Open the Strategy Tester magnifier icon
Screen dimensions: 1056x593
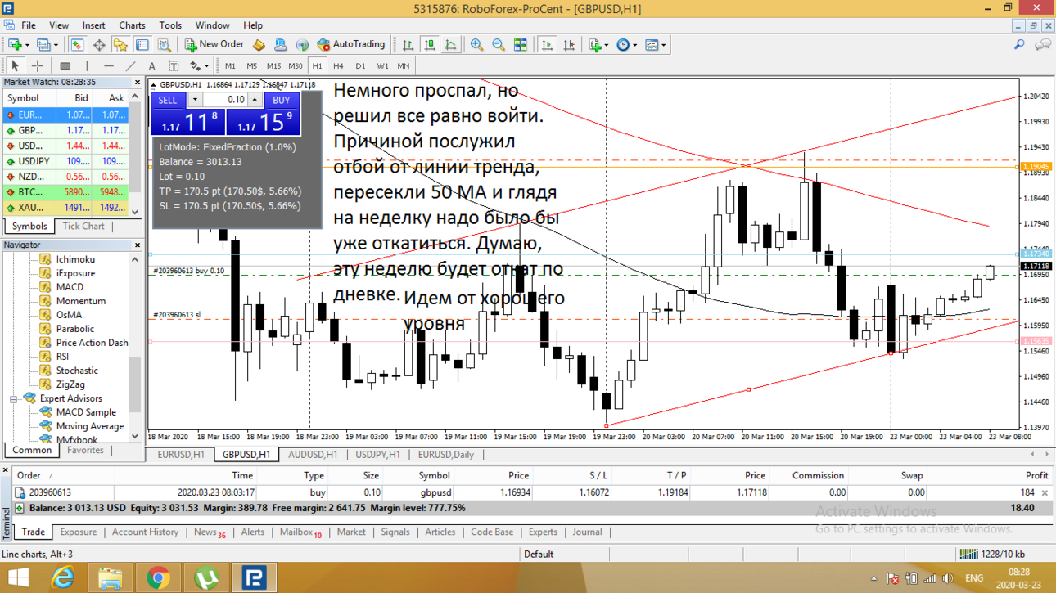tap(165, 45)
